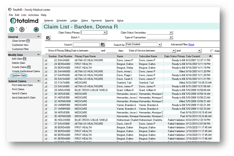Click into the Search text field
The height and width of the screenshot is (156, 234).
87,45
